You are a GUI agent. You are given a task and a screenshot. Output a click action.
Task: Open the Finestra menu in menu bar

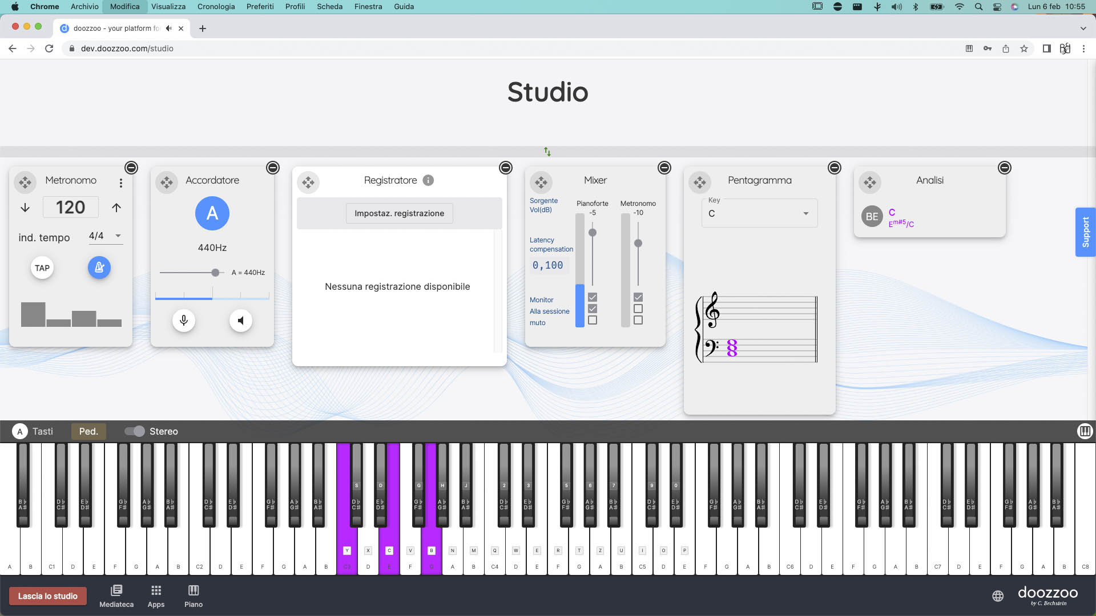click(x=368, y=7)
